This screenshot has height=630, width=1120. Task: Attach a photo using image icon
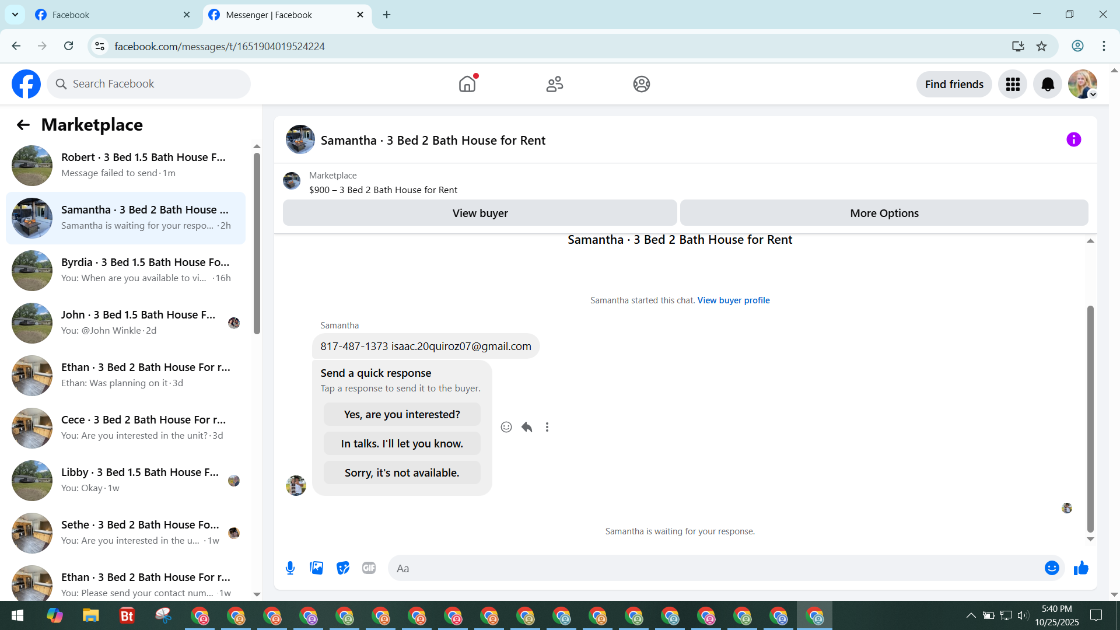coord(316,568)
